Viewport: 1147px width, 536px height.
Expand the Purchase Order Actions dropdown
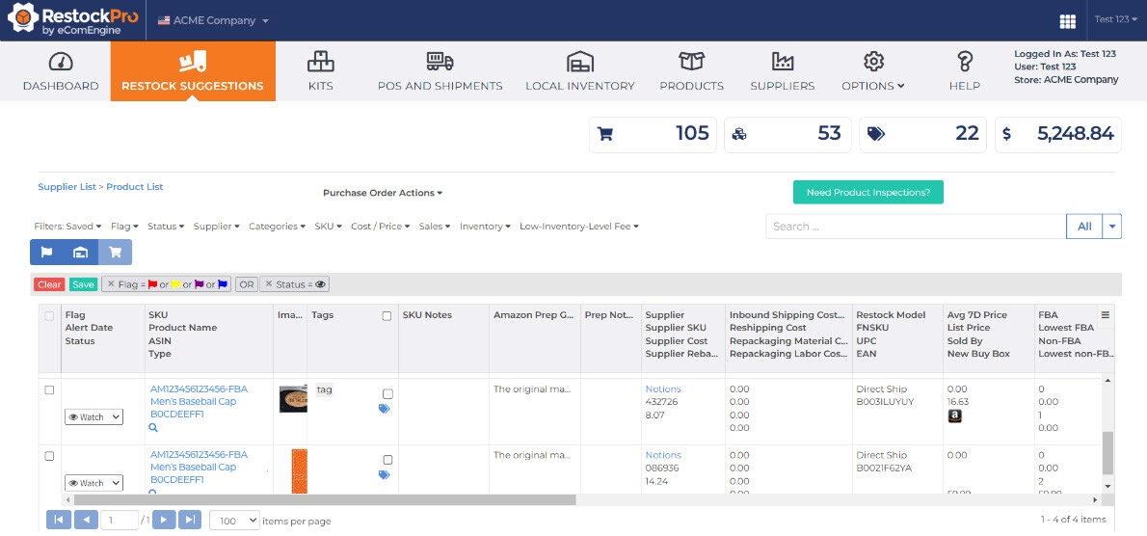click(383, 193)
